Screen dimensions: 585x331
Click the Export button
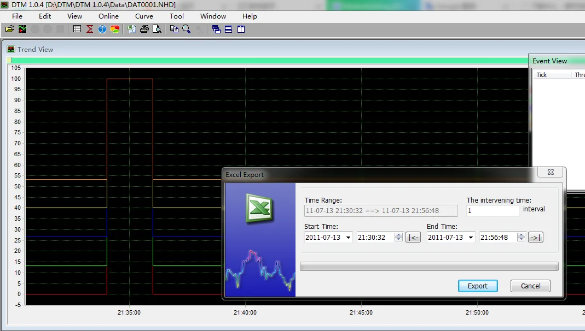click(478, 286)
